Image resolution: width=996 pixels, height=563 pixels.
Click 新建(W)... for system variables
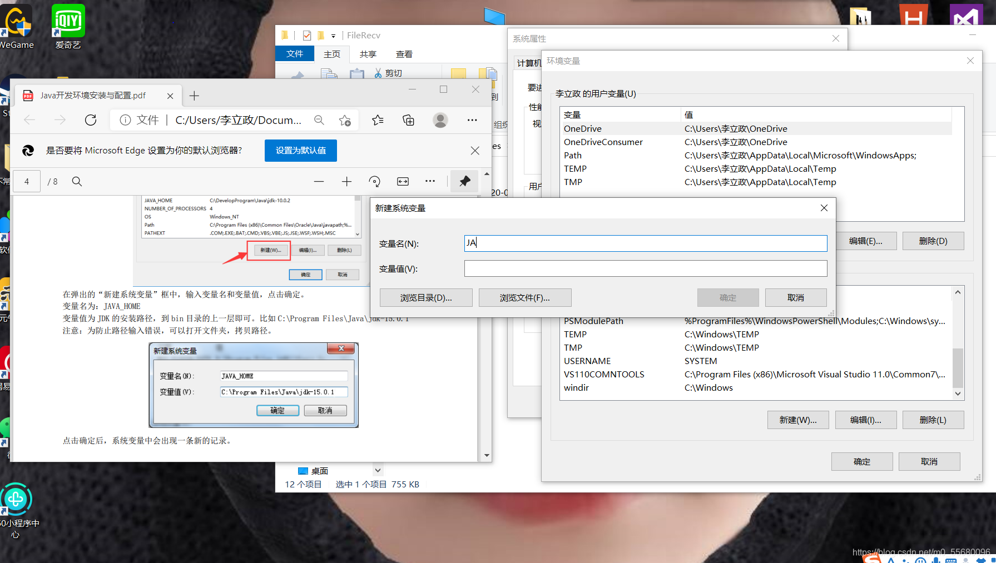coord(798,420)
